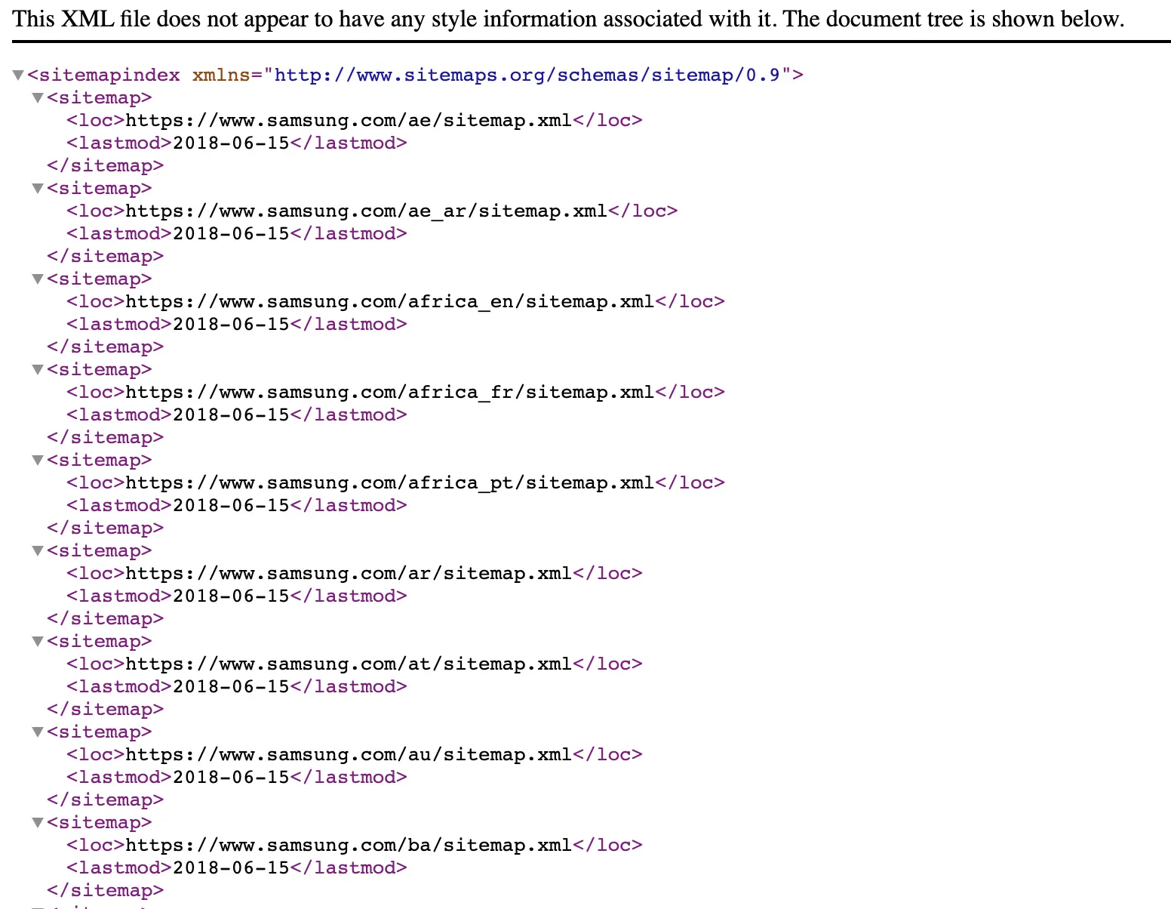Collapse the root sitemapindex node
1171x909 pixels.
point(17,75)
